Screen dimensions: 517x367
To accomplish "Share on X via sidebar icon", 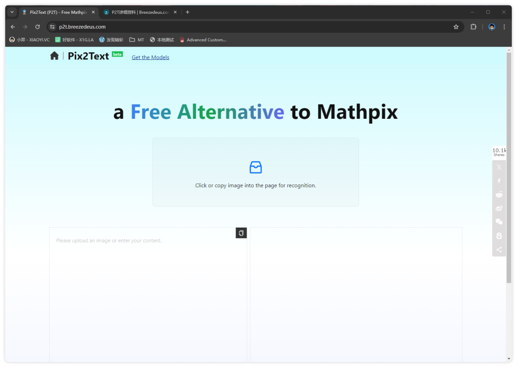I will (499, 167).
